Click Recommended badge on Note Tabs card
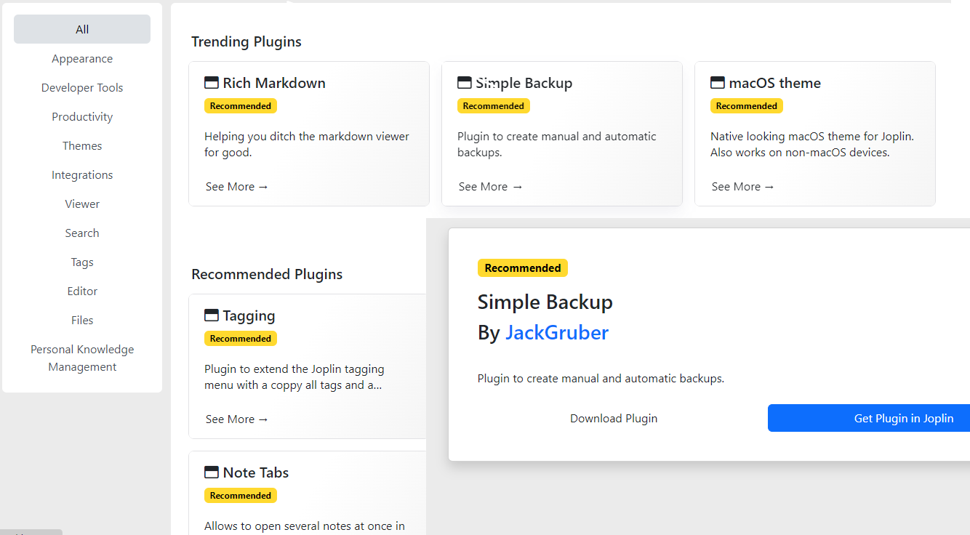Viewport: 970px width, 535px height. click(x=241, y=496)
